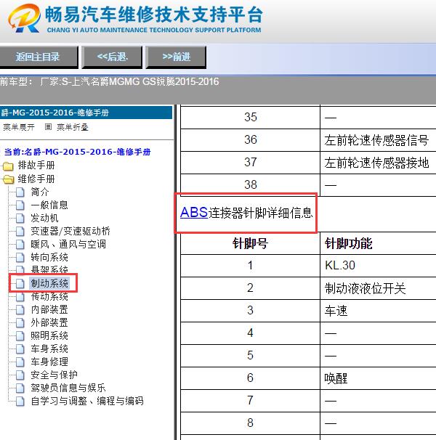
Task: Click the <<后退 back button
Action: pyautogui.click(x=112, y=57)
